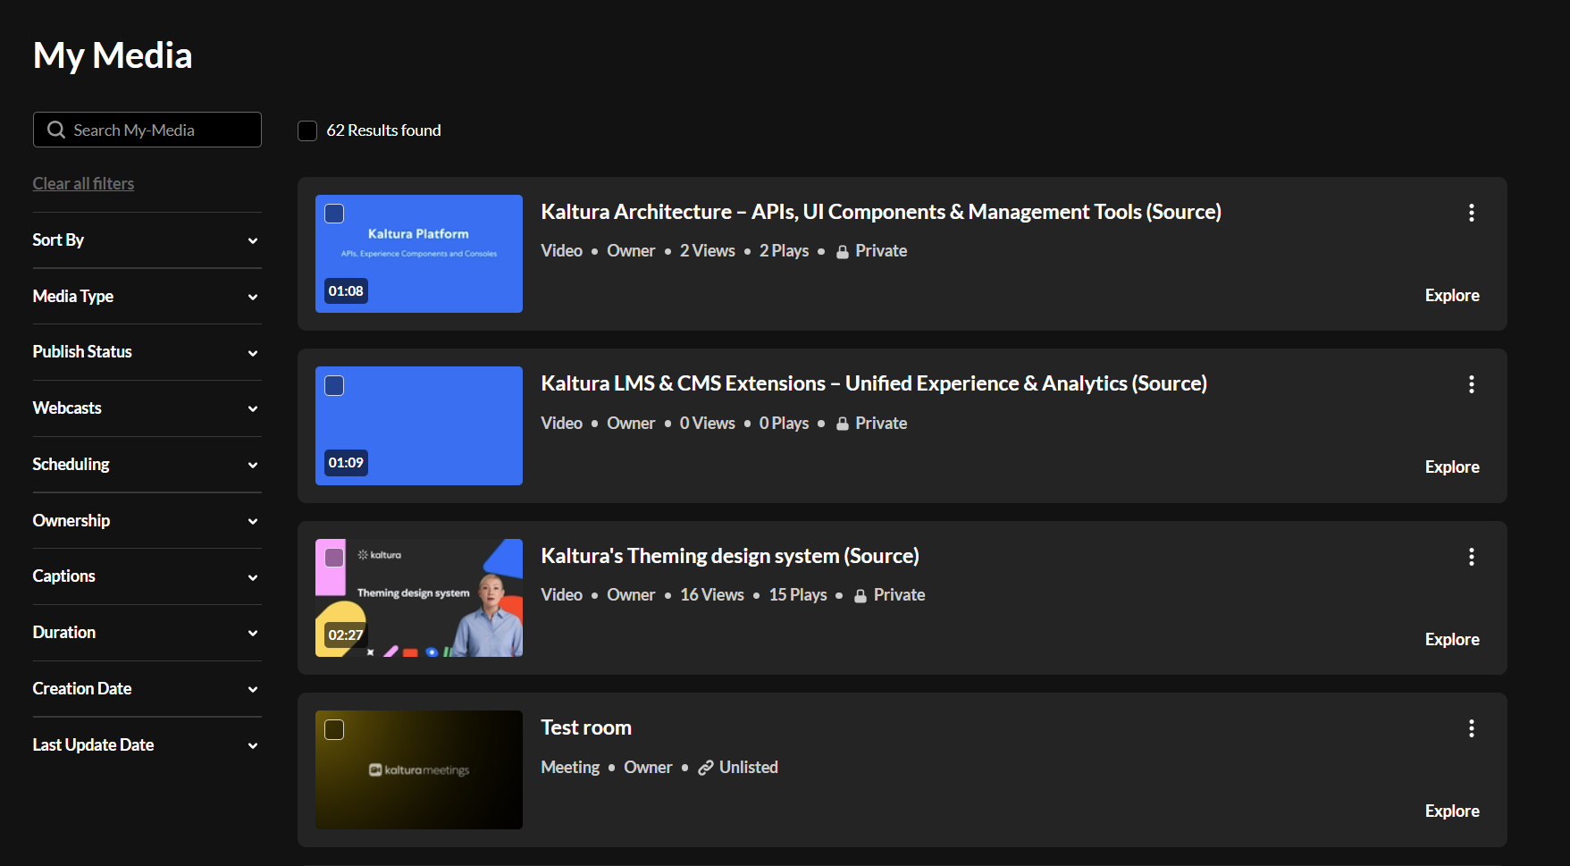
Task: Select all 62 results checkbox
Action: pyautogui.click(x=307, y=130)
